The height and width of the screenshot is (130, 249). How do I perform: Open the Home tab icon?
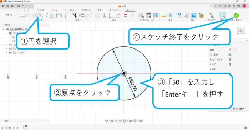[x=3, y=6]
